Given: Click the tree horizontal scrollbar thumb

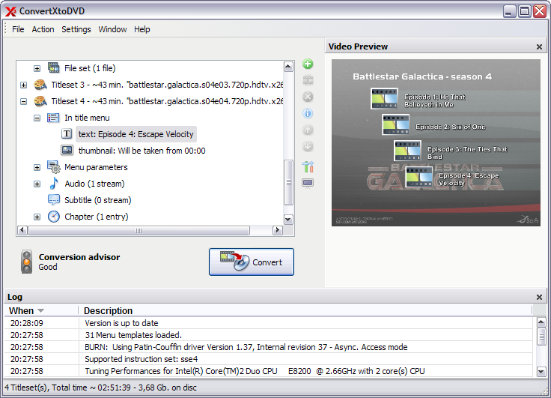Looking at the screenshot, I should pos(138,231).
